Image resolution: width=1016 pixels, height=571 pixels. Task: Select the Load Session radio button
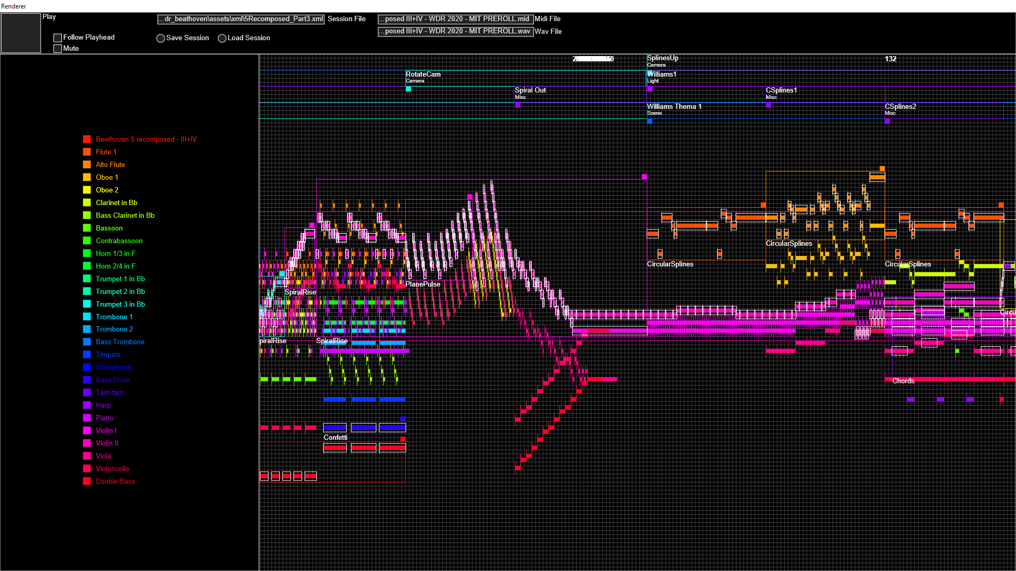[x=222, y=38]
